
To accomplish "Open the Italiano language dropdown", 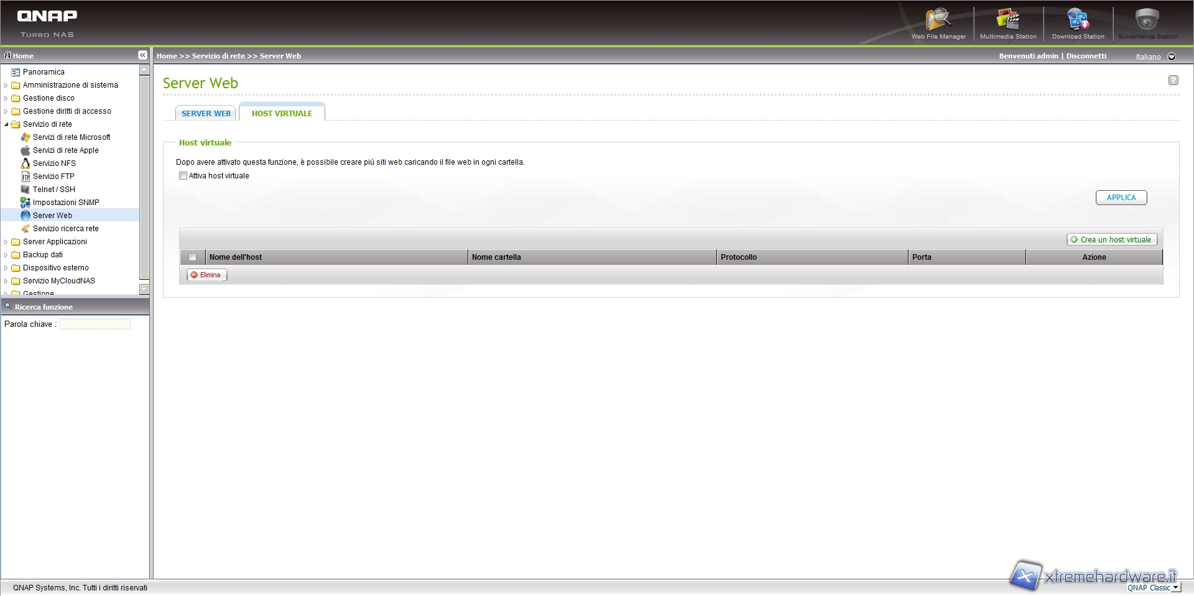I will point(1172,57).
